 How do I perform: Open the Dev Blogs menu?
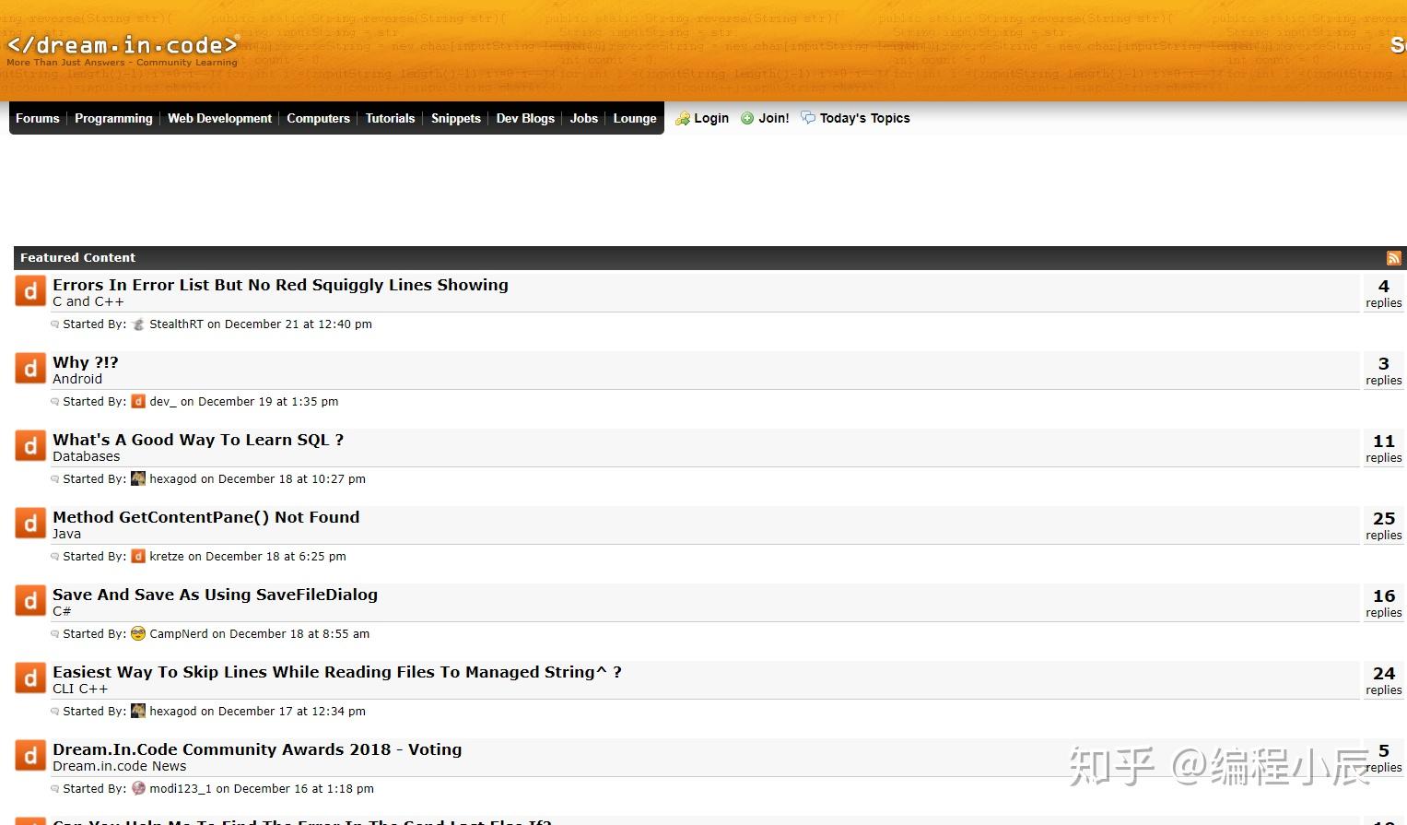pos(525,118)
